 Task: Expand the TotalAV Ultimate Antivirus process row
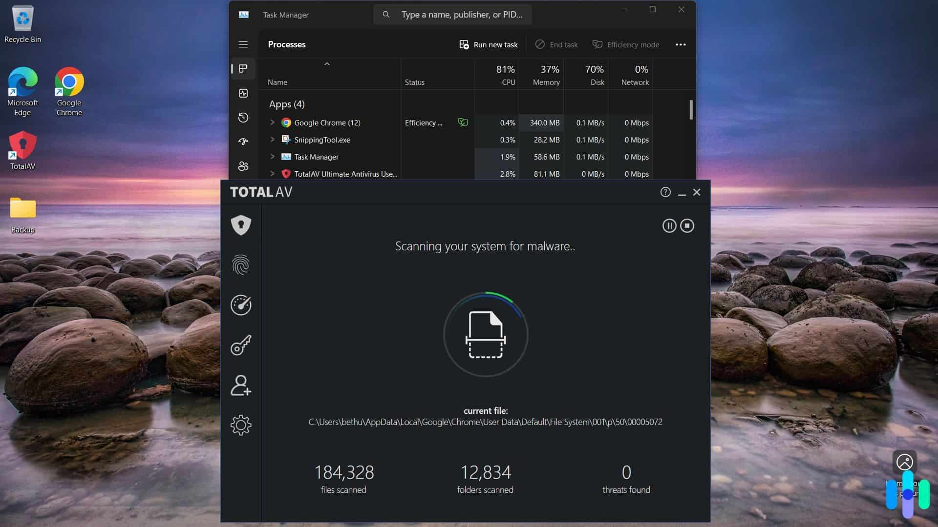pyautogui.click(x=273, y=174)
